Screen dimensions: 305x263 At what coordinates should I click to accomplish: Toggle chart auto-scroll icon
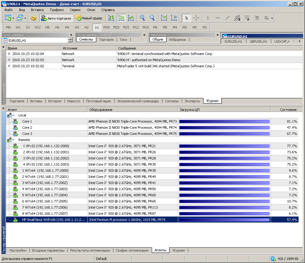164,18
